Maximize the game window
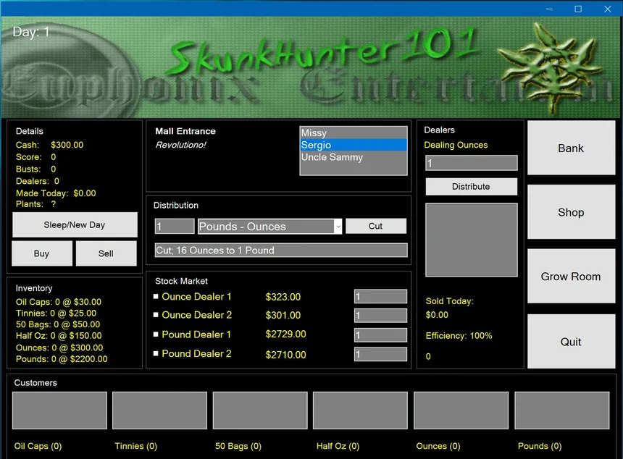Image resolution: width=623 pixels, height=459 pixels. (578, 9)
